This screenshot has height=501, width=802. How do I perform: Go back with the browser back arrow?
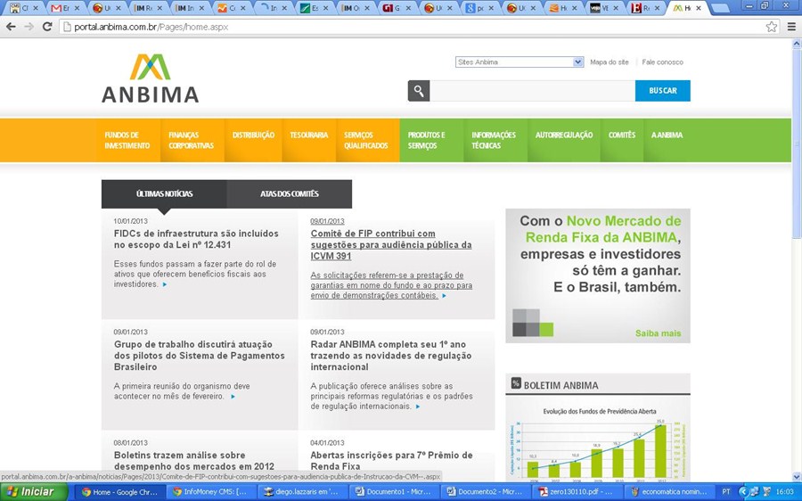(x=11, y=27)
